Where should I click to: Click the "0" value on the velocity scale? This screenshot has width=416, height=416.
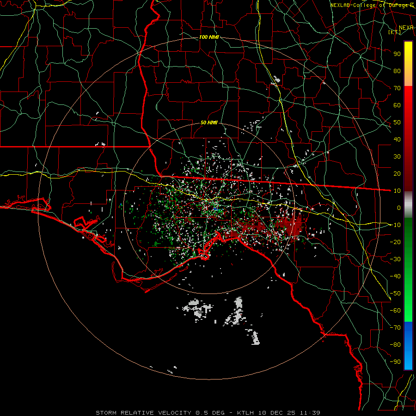[x=399, y=208]
